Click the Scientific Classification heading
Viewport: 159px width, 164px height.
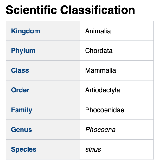coord(70,10)
